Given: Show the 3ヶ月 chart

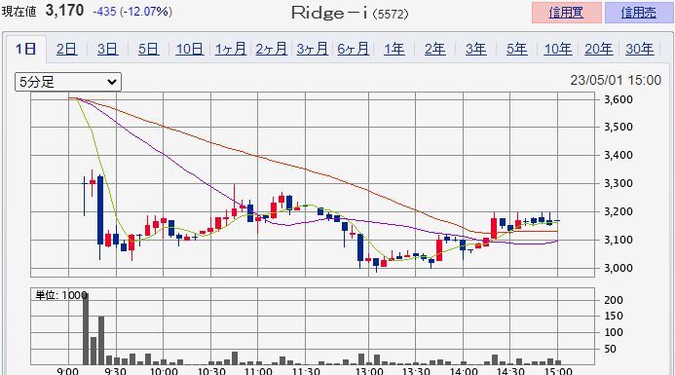Looking at the screenshot, I should (312, 49).
